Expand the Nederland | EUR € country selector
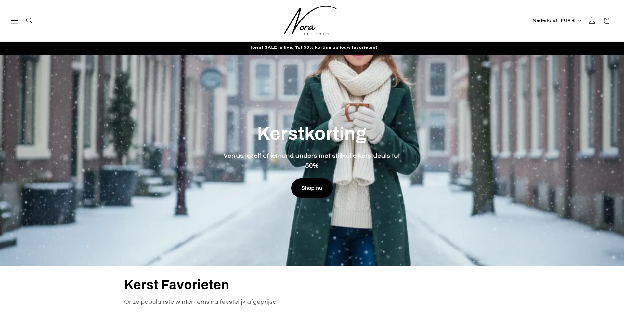624x323 pixels. (557, 20)
